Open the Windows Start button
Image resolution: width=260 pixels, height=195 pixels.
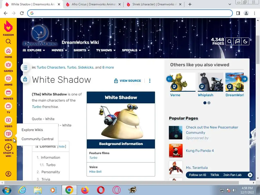[x=6, y=190]
